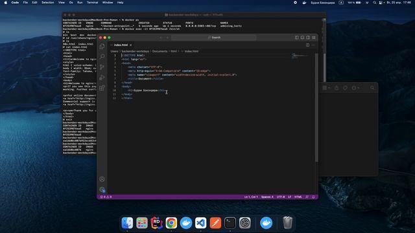415x233 pixels.
Task: Open Finder from the Dock
Action: (127, 223)
